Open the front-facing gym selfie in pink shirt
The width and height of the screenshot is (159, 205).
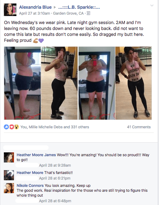(133, 83)
